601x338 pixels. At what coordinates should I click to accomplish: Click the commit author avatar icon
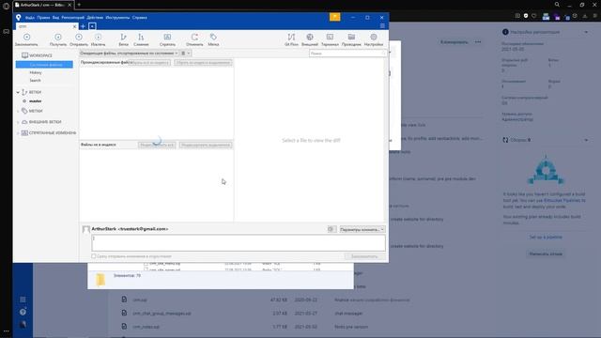pyautogui.click(x=85, y=229)
